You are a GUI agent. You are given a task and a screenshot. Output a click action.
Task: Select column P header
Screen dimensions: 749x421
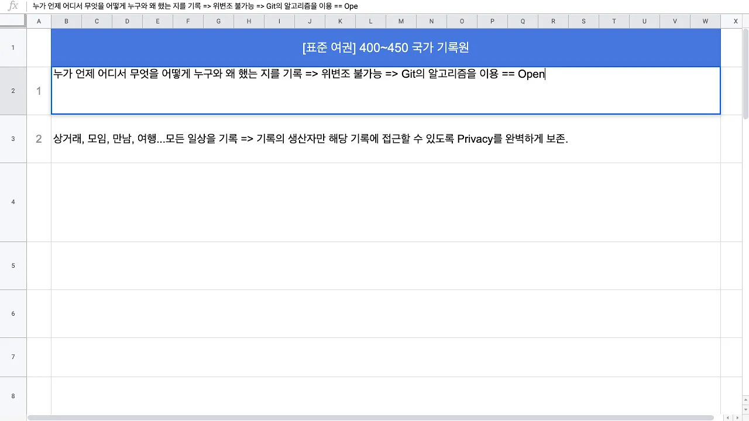click(492, 21)
